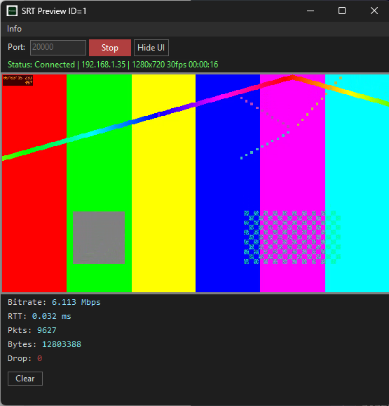Viewport: 389px width, 406px height.
Task: Click the gray square in the video preview
Action: [x=99, y=237]
